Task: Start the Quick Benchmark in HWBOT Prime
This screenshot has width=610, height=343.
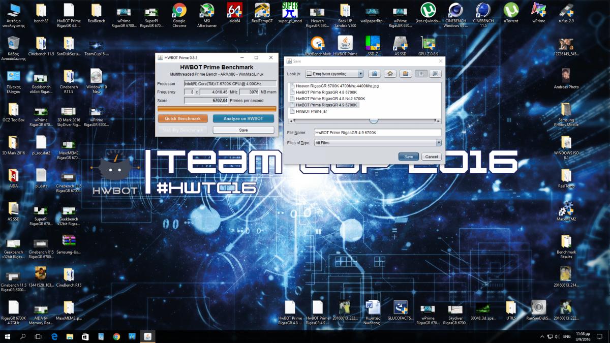Action: point(182,118)
